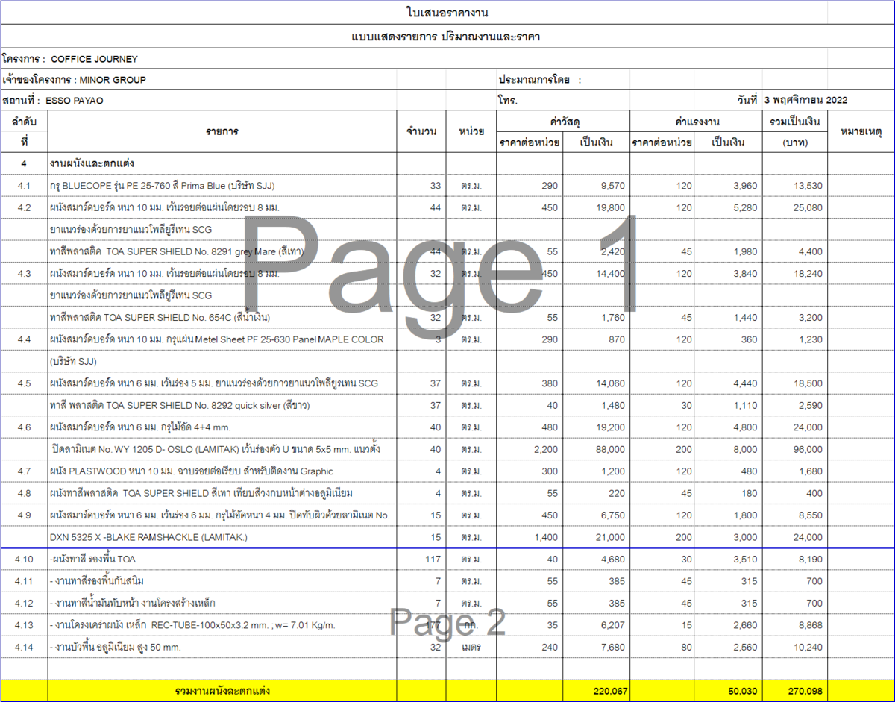Viewport: 895px width, 702px height.
Task: Select the หน่วย column header
Action: tap(471, 131)
